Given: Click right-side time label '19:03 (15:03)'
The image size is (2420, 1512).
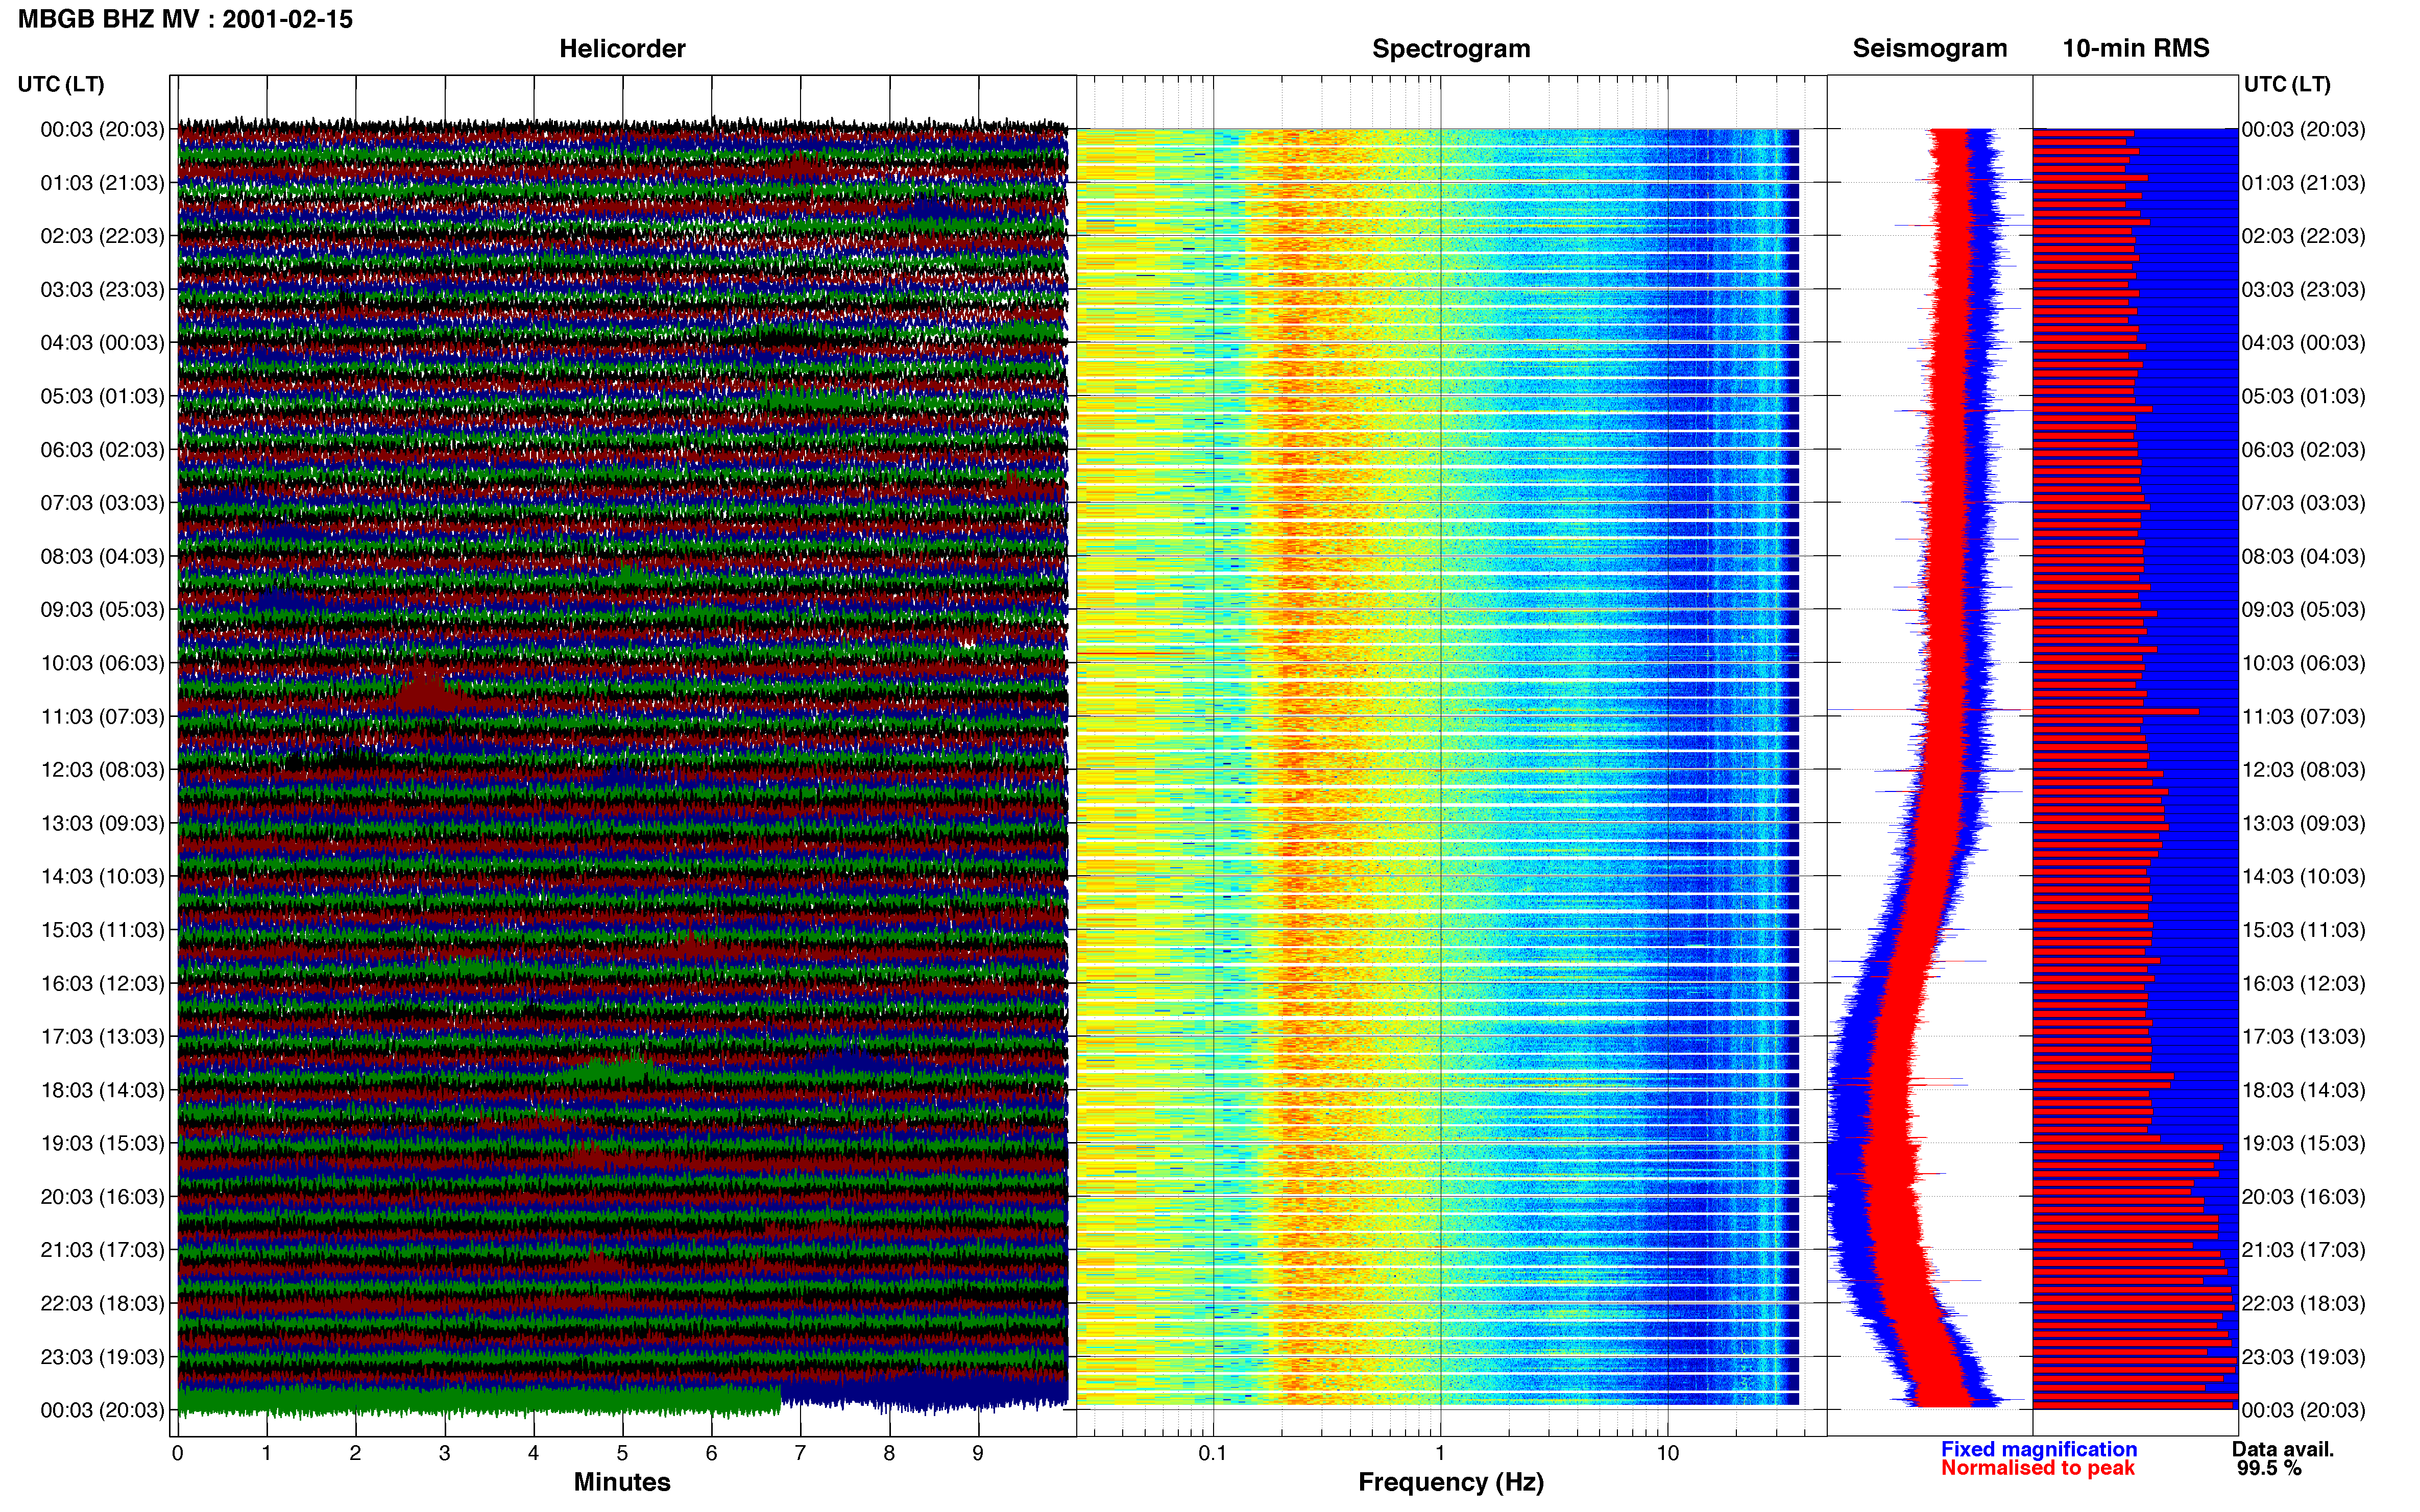Looking at the screenshot, I should pyautogui.click(x=2304, y=1143).
